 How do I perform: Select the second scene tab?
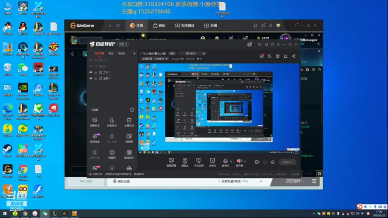[111, 53]
